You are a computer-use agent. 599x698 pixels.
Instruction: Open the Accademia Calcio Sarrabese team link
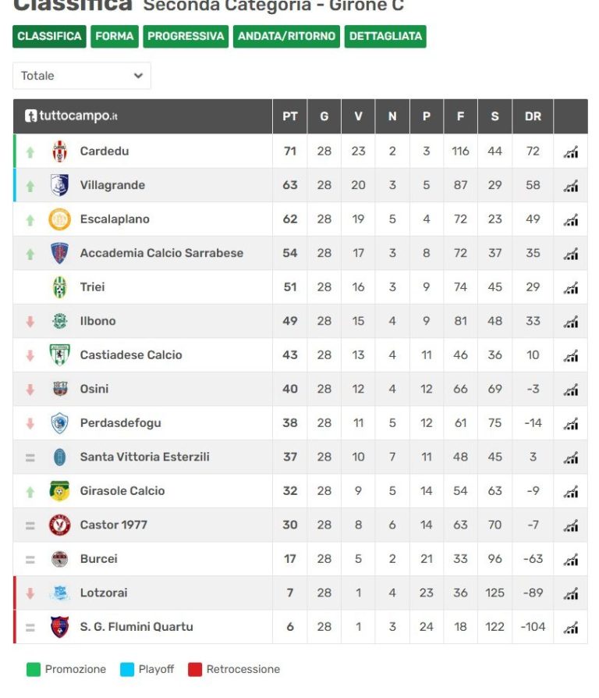[x=161, y=253]
